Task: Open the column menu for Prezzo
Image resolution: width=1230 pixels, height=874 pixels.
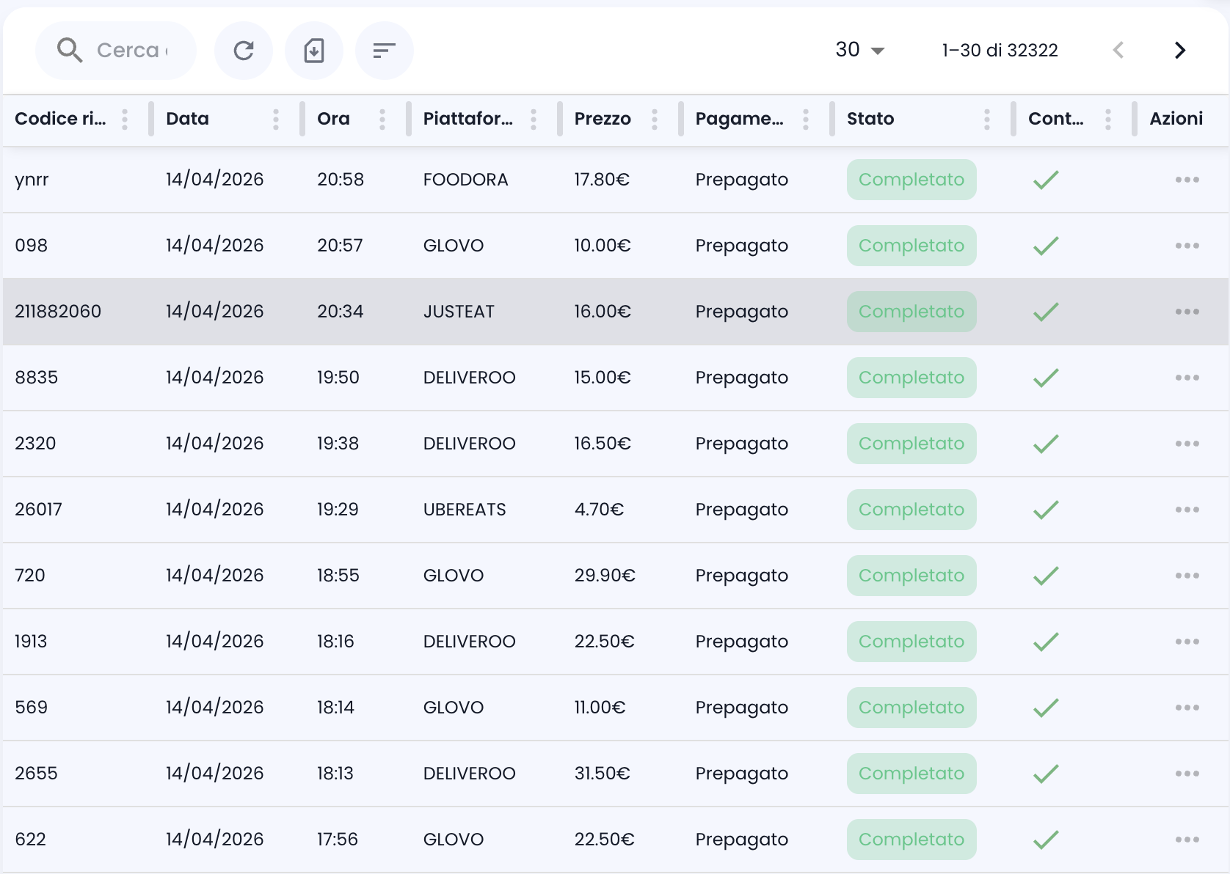Action: [655, 119]
